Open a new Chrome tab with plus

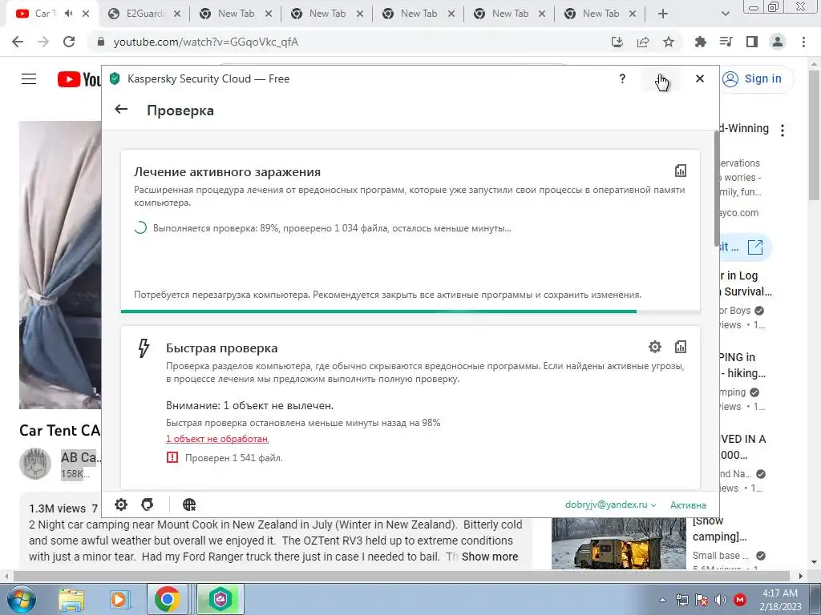tap(663, 14)
